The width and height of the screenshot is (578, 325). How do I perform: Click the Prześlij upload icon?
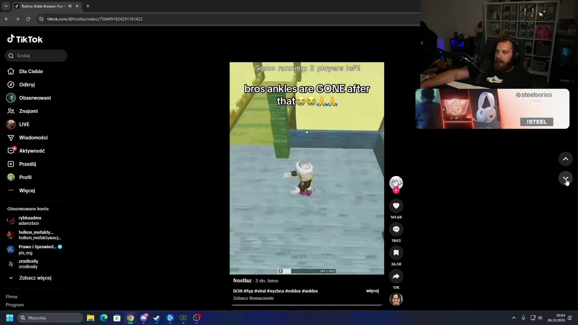11,164
